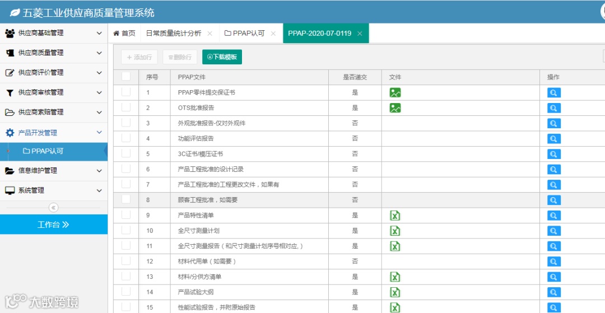Close the 日常质量统计分析 tab

(210, 34)
